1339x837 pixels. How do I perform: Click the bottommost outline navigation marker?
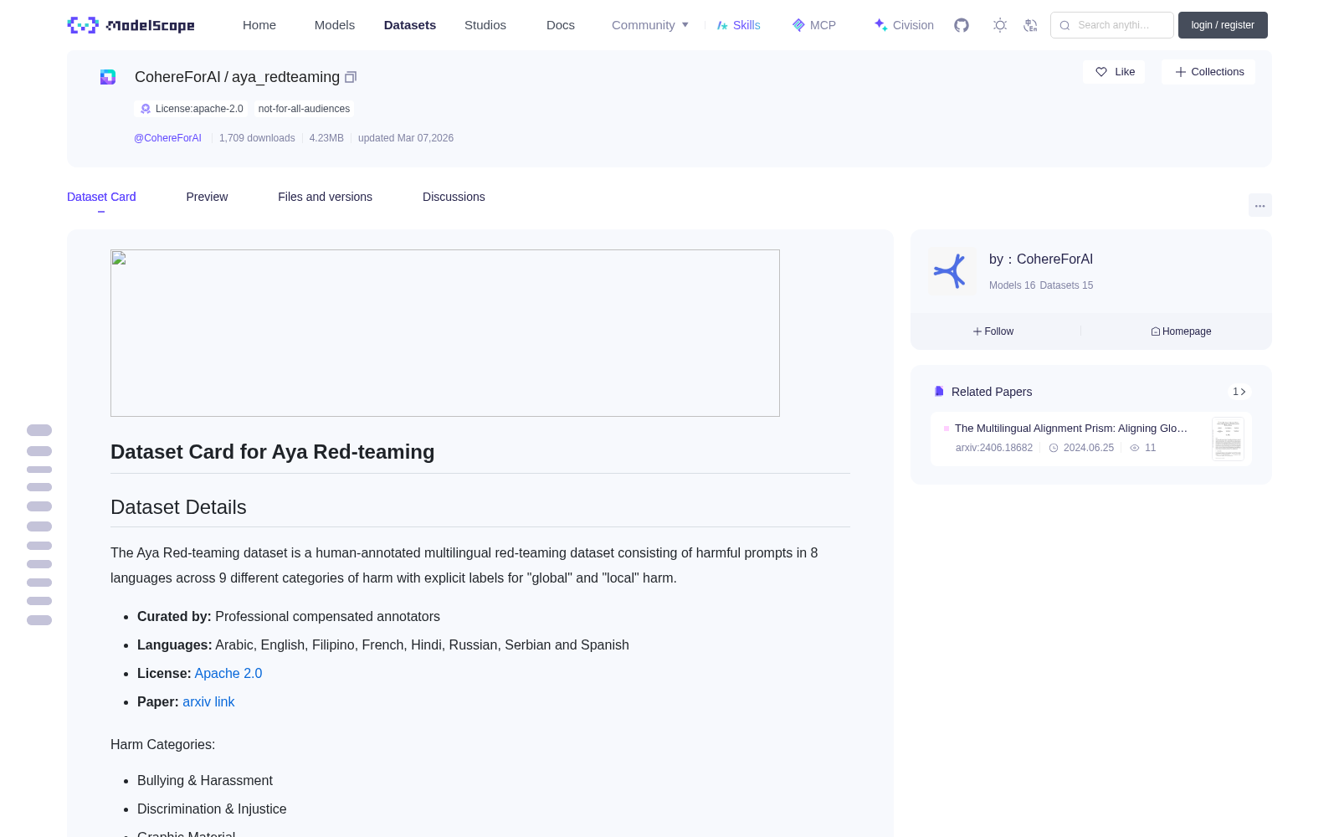pos(39,620)
